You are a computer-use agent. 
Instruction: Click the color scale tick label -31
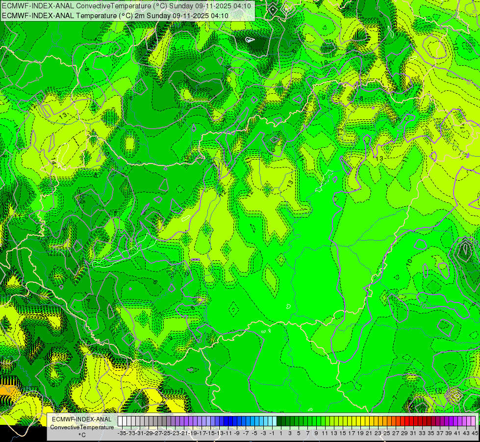click(x=140, y=434)
